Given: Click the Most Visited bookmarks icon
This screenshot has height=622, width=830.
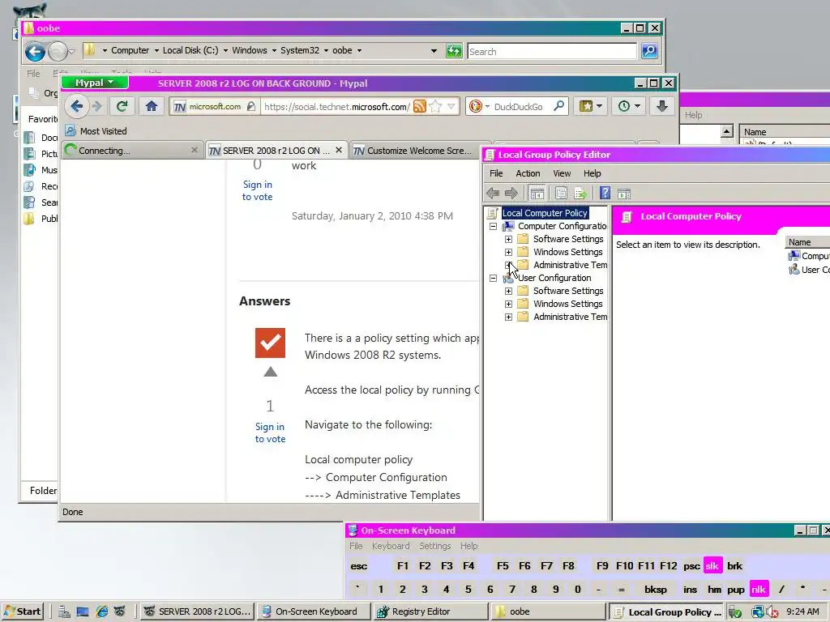Looking at the screenshot, I should tap(70, 130).
